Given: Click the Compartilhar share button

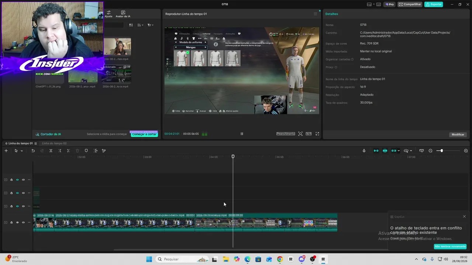Looking at the screenshot, I should (x=410, y=4).
